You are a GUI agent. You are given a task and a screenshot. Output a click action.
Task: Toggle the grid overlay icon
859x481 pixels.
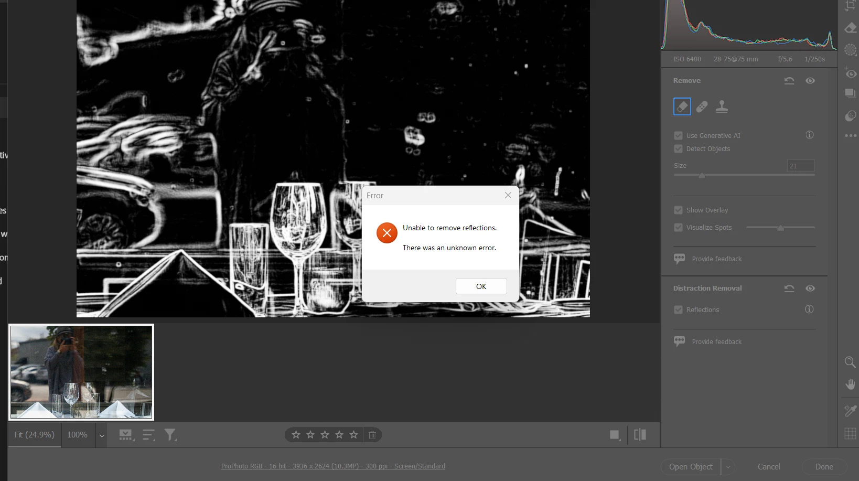point(850,433)
